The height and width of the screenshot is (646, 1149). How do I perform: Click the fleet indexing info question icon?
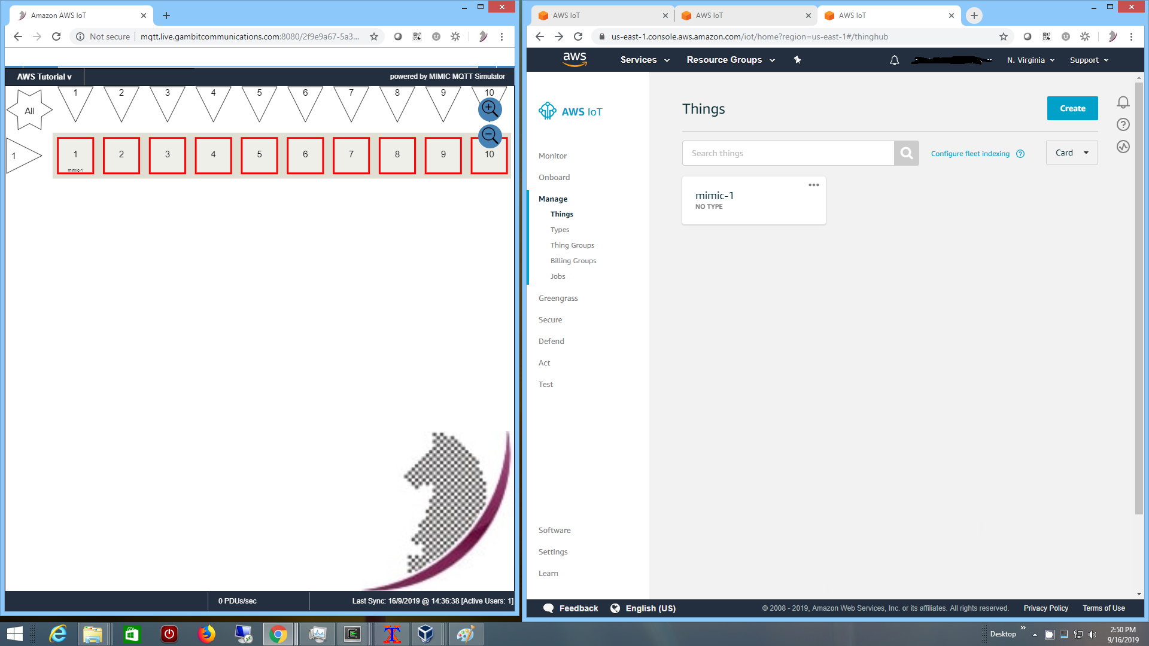[x=1020, y=154]
